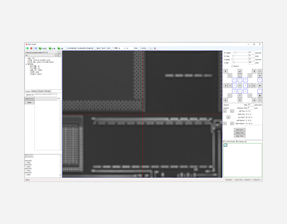Click the Exposure Time input field
This screenshot has height=224, width=287.
click(x=251, y=108)
